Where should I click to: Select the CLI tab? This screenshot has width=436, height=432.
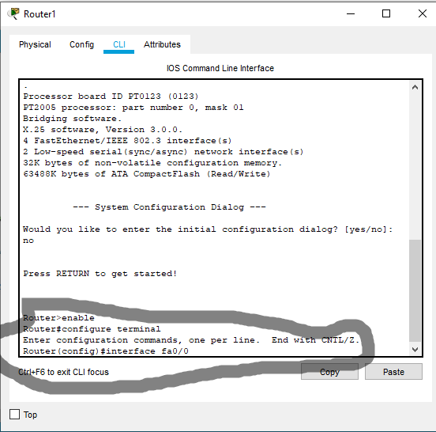[x=119, y=44]
